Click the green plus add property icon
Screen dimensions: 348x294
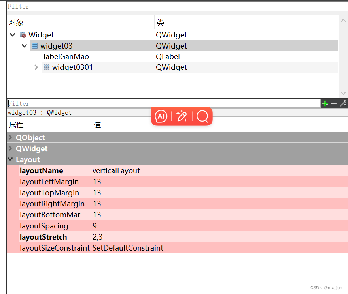click(325, 103)
